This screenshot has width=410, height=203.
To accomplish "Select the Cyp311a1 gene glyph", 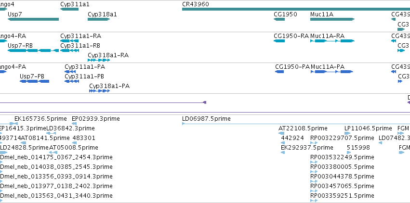I will (x=69, y=9).
